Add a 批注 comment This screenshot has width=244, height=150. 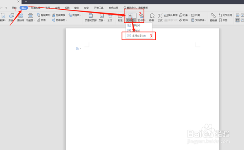tap(120, 17)
